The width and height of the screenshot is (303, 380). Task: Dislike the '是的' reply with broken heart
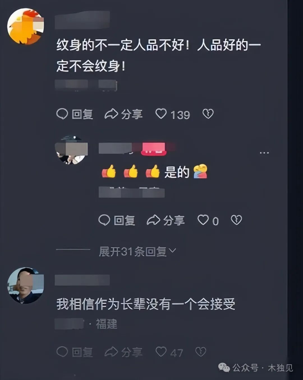coord(236,220)
